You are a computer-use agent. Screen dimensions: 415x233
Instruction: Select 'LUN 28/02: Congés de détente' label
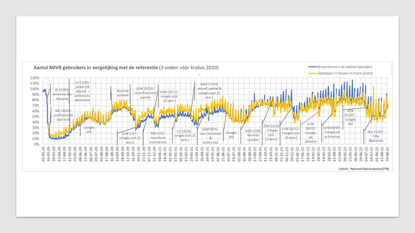pyautogui.click(x=310, y=133)
